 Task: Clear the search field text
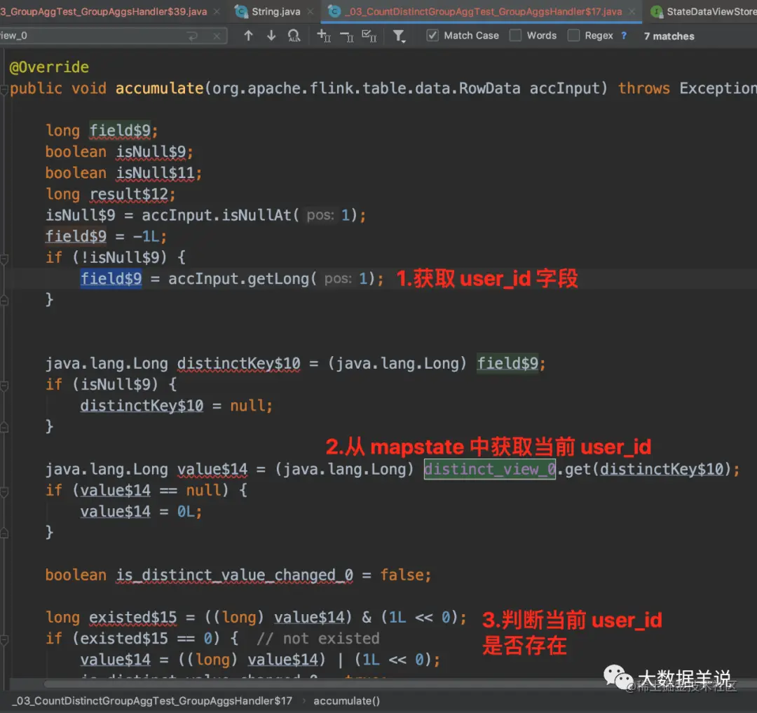pos(217,36)
